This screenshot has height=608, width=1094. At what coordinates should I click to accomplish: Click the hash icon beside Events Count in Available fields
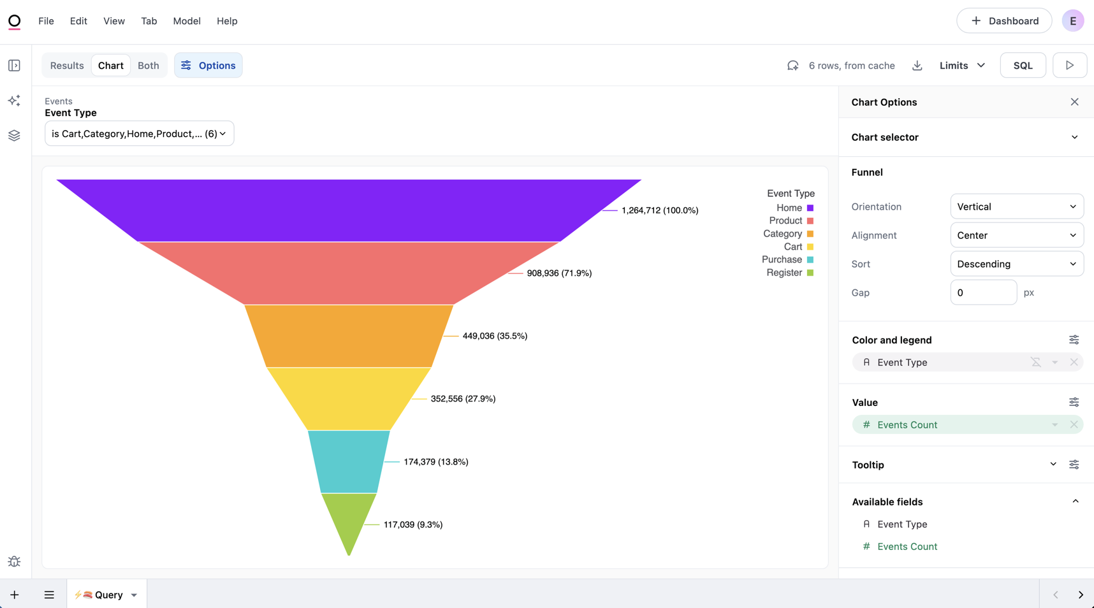866,546
